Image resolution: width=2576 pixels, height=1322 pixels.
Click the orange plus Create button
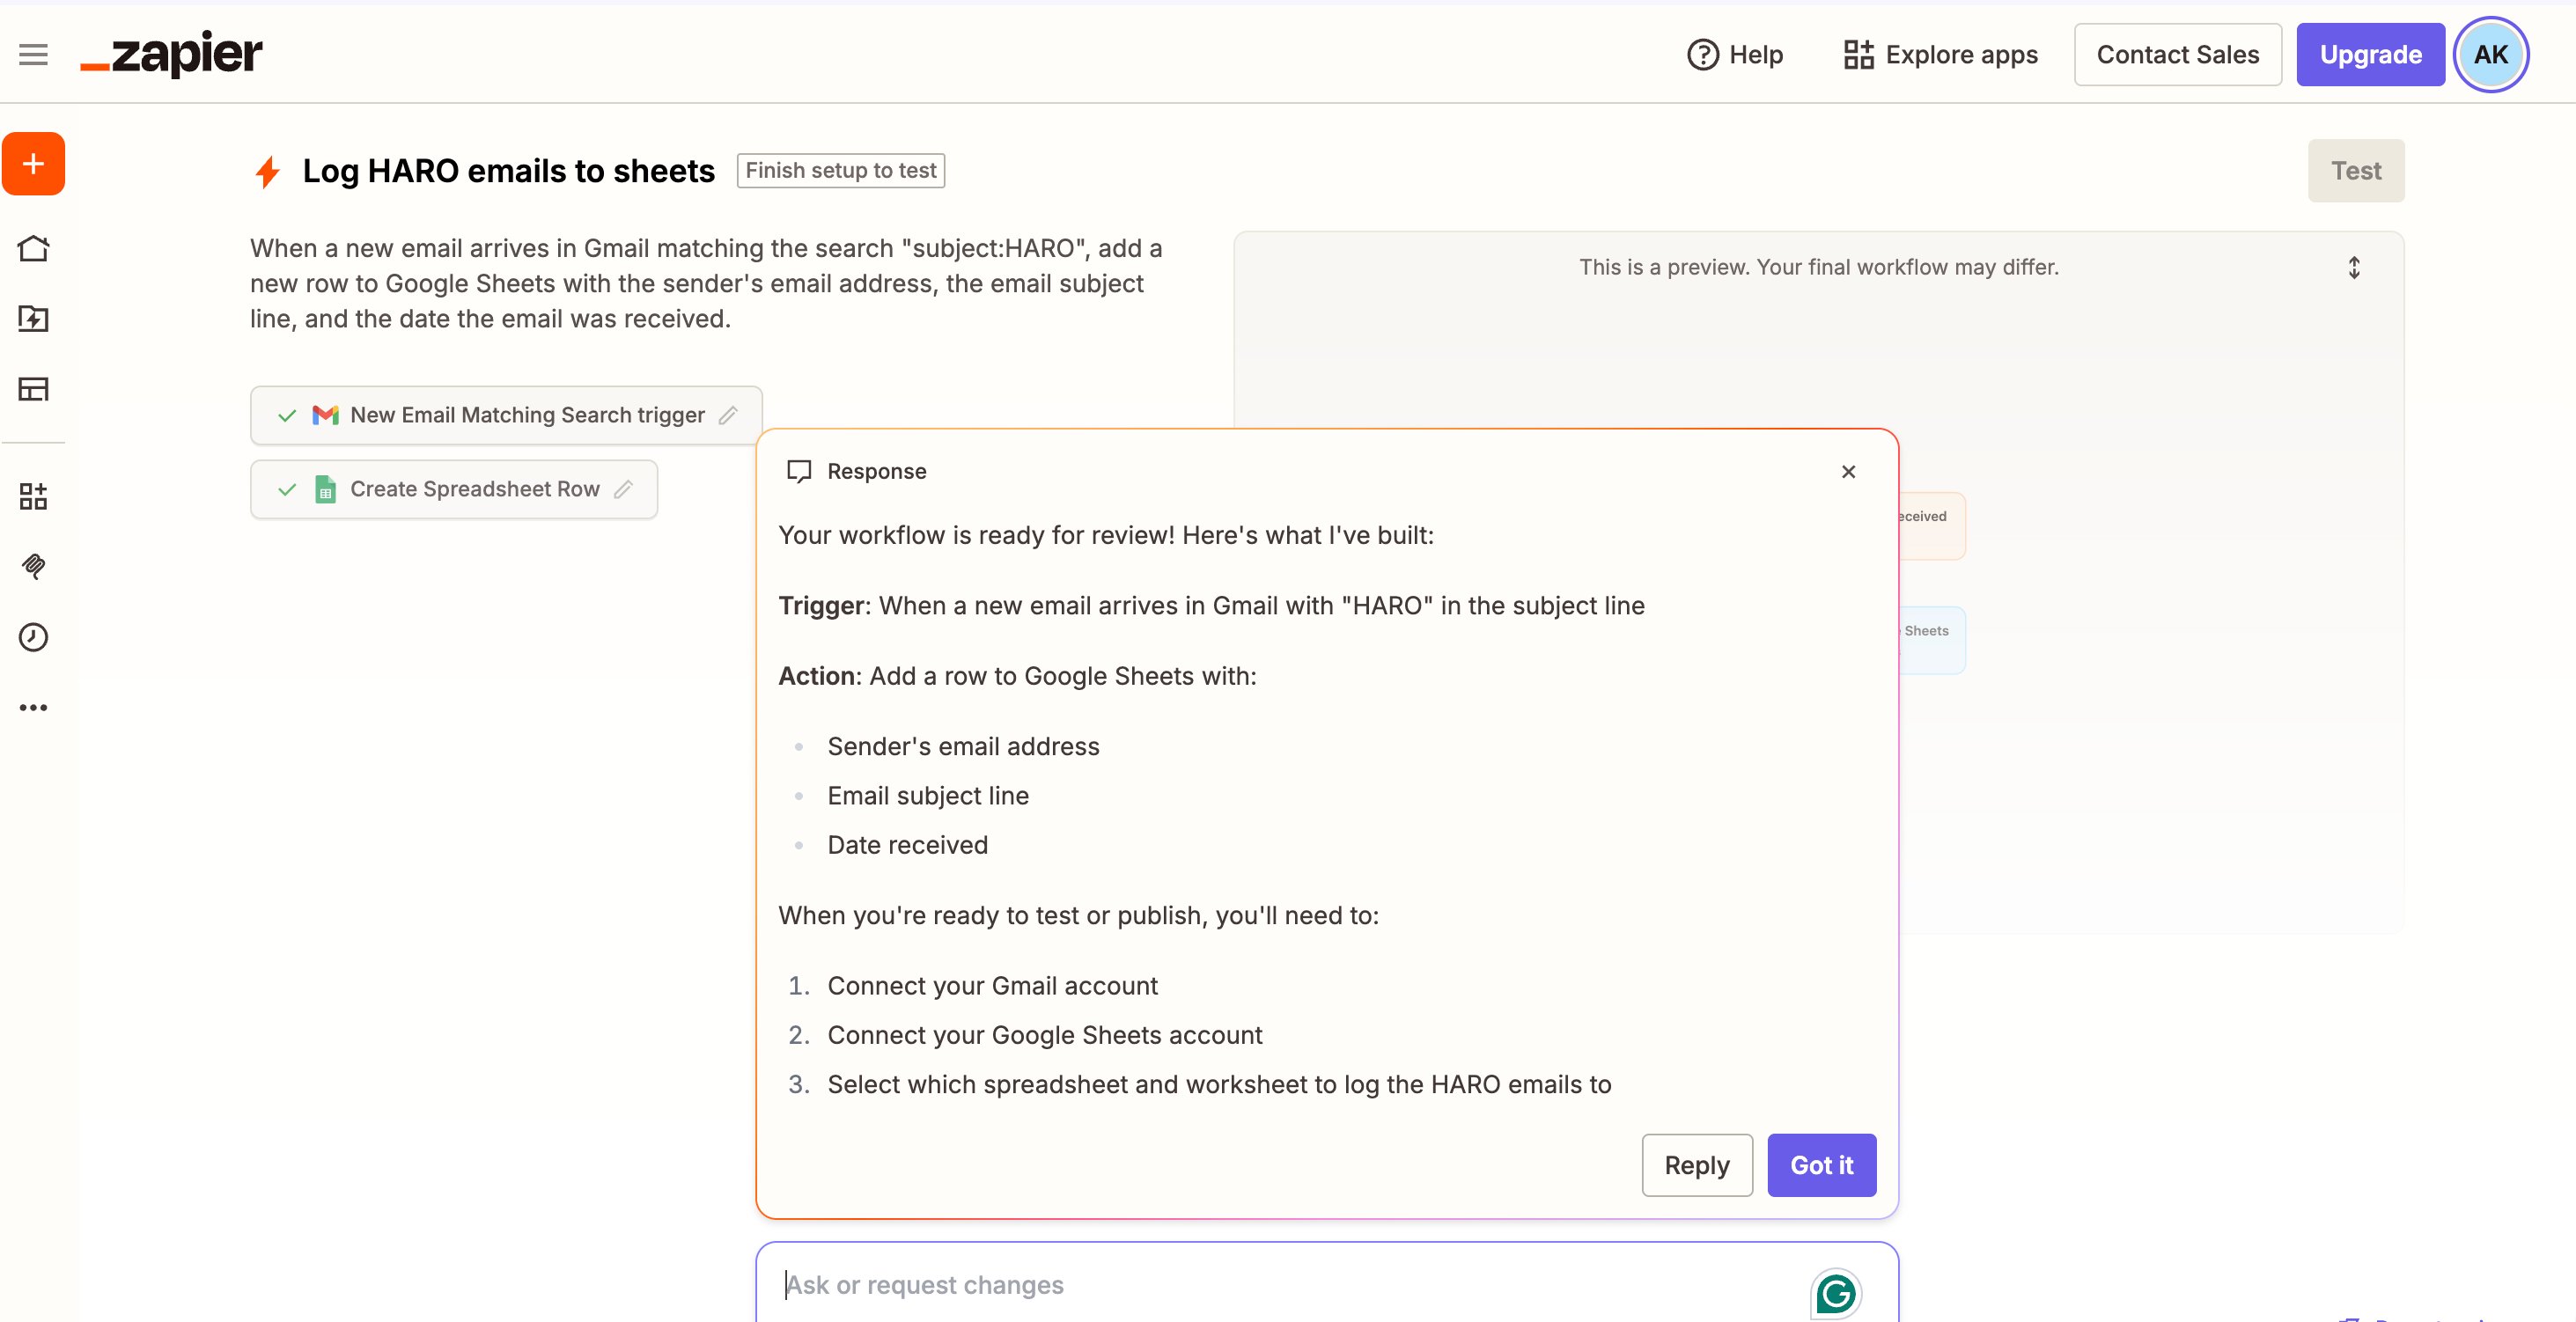(x=33, y=163)
